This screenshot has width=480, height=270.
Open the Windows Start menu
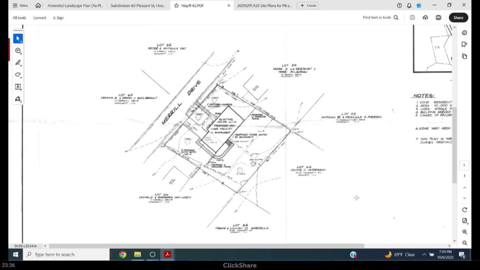click(x=15, y=255)
